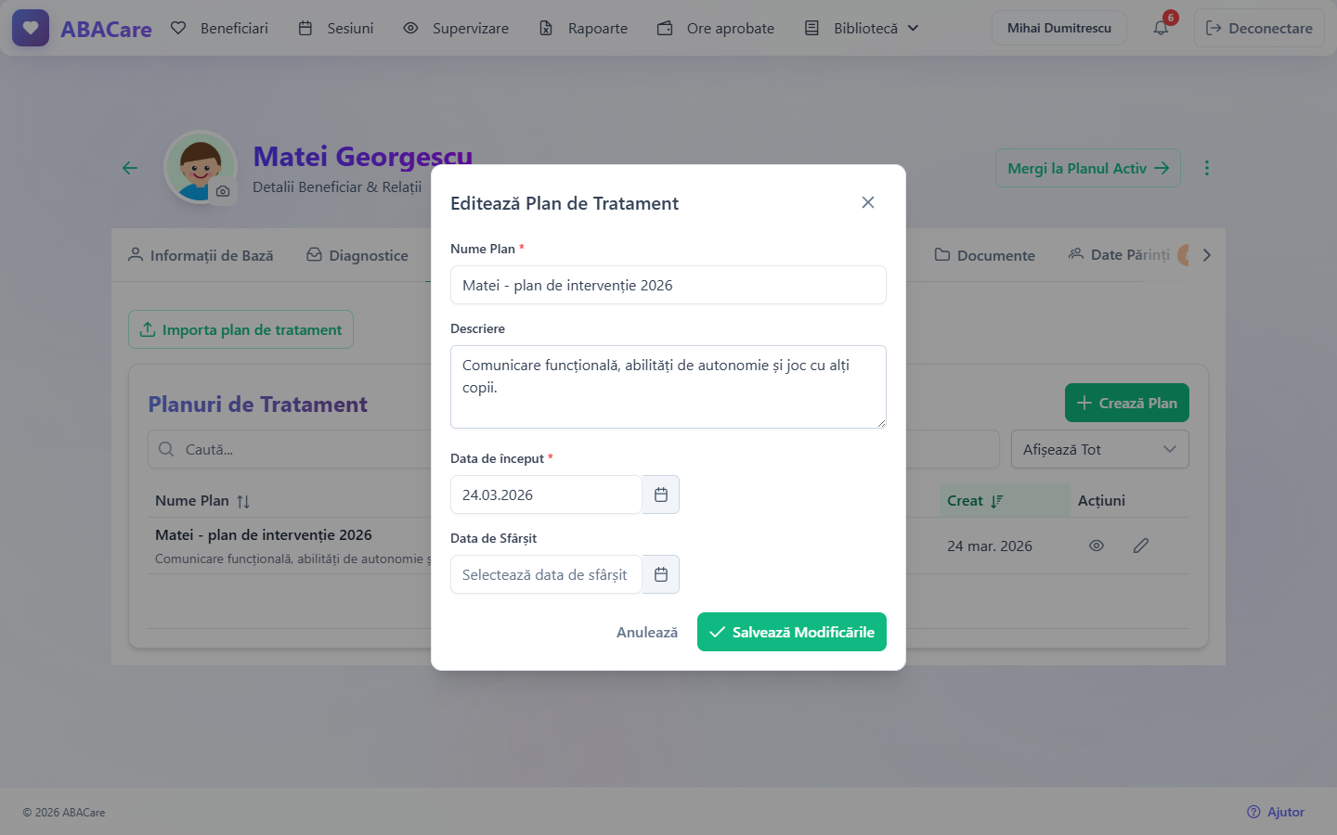1337x835 pixels.
Task: Click the Data de început date field
Action: (x=546, y=495)
